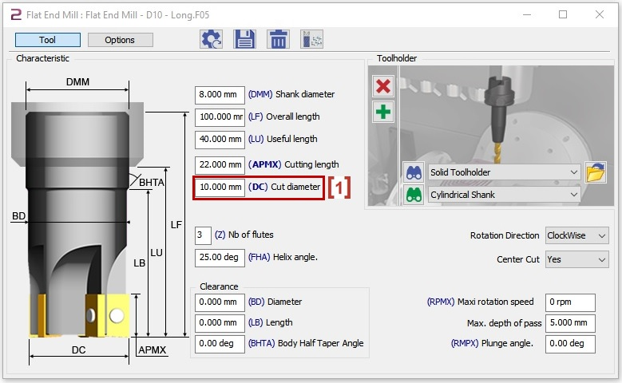The image size is (622, 383).
Task: Open the toolholder folder browse icon
Action: pyautogui.click(x=595, y=172)
